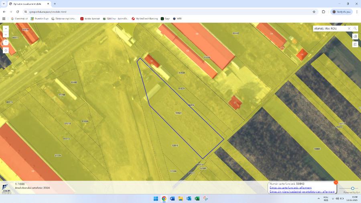Close the carte funciară popup
361x203 pixels.
point(336,183)
